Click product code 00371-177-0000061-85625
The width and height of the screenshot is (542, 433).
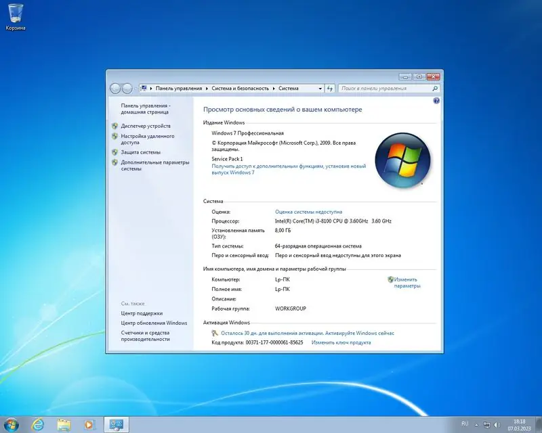(x=274, y=342)
